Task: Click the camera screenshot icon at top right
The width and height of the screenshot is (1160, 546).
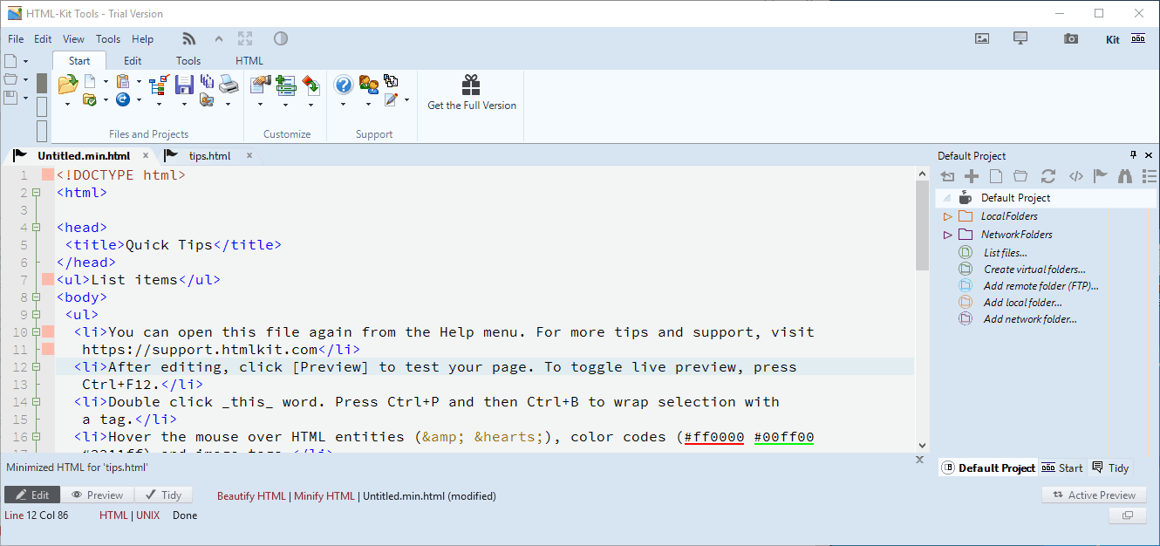Action: [x=1070, y=38]
